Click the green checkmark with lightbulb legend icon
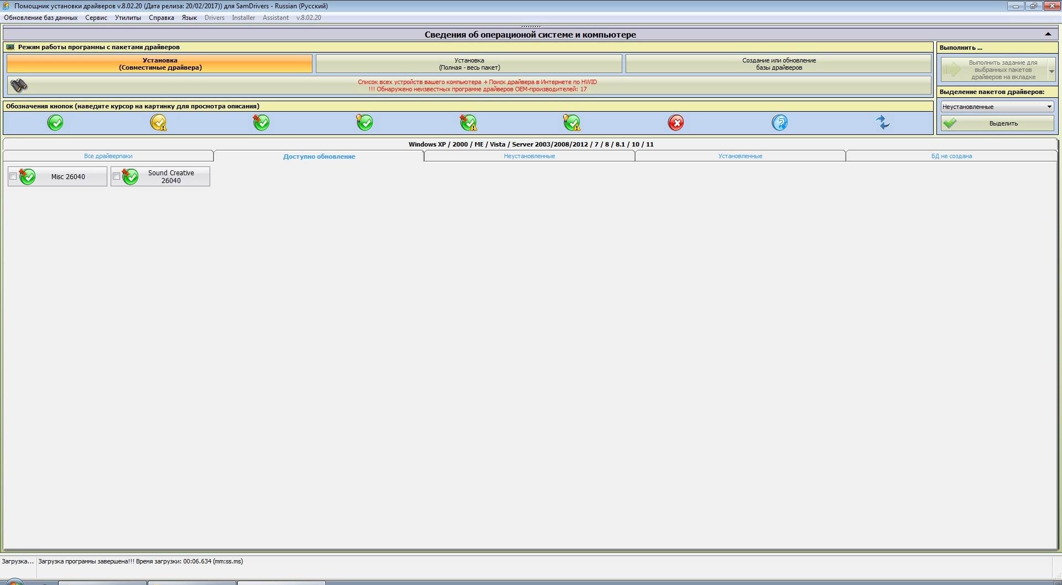 pyautogui.click(x=365, y=122)
